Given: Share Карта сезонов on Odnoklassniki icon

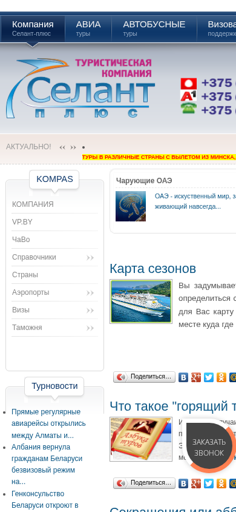Looking at the screenshot, I should [221, 377].
